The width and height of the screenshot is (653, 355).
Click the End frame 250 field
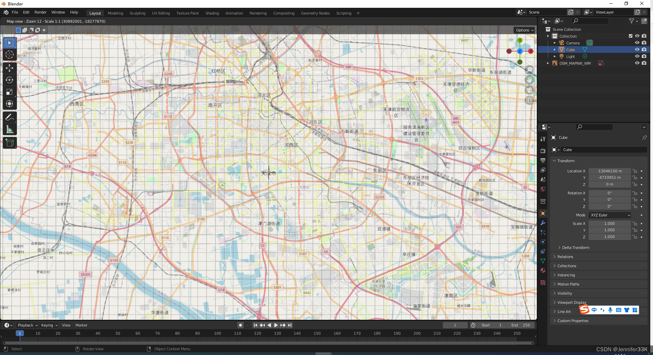[521, 325]
